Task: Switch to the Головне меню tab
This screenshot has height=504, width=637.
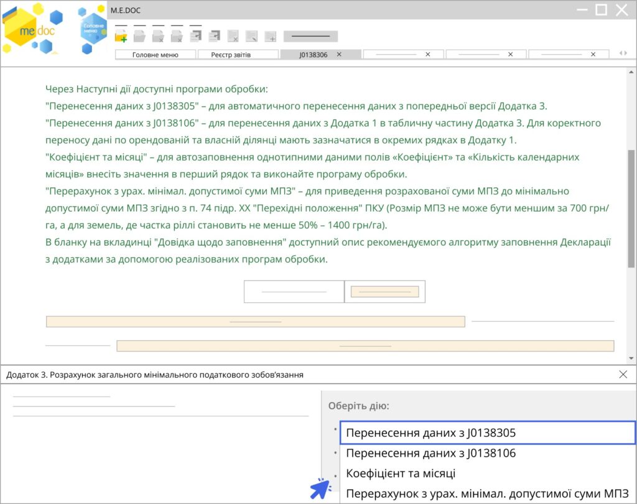Action: point(156,55)
